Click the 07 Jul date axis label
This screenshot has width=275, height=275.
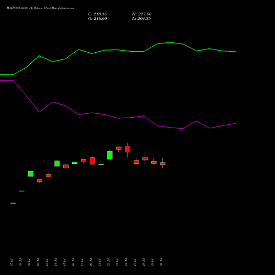point(12,262)
